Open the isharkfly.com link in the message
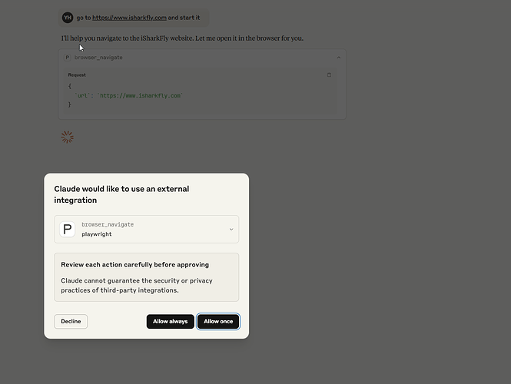 (129, 18)
